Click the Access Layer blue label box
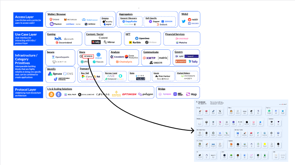The image size is (295, 165). (28, 19)
